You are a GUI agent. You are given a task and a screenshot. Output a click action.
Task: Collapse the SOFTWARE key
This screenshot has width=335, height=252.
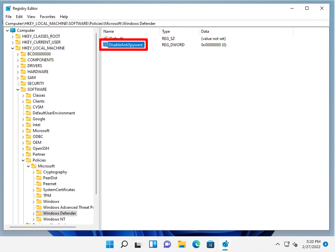point(18,90)
